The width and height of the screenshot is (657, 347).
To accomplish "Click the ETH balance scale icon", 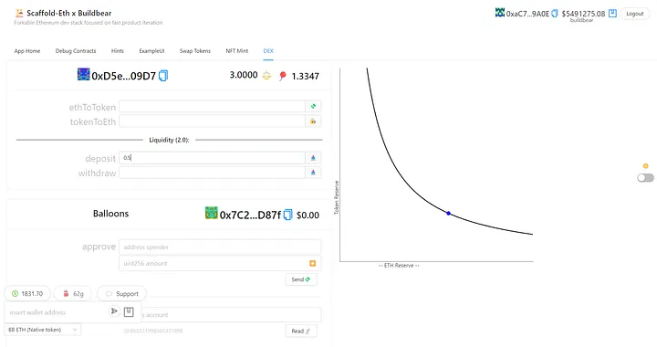I will coord(266,76).
